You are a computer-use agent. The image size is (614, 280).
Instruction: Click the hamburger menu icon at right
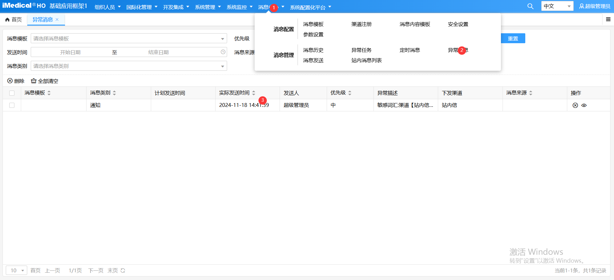click(608, 20)
